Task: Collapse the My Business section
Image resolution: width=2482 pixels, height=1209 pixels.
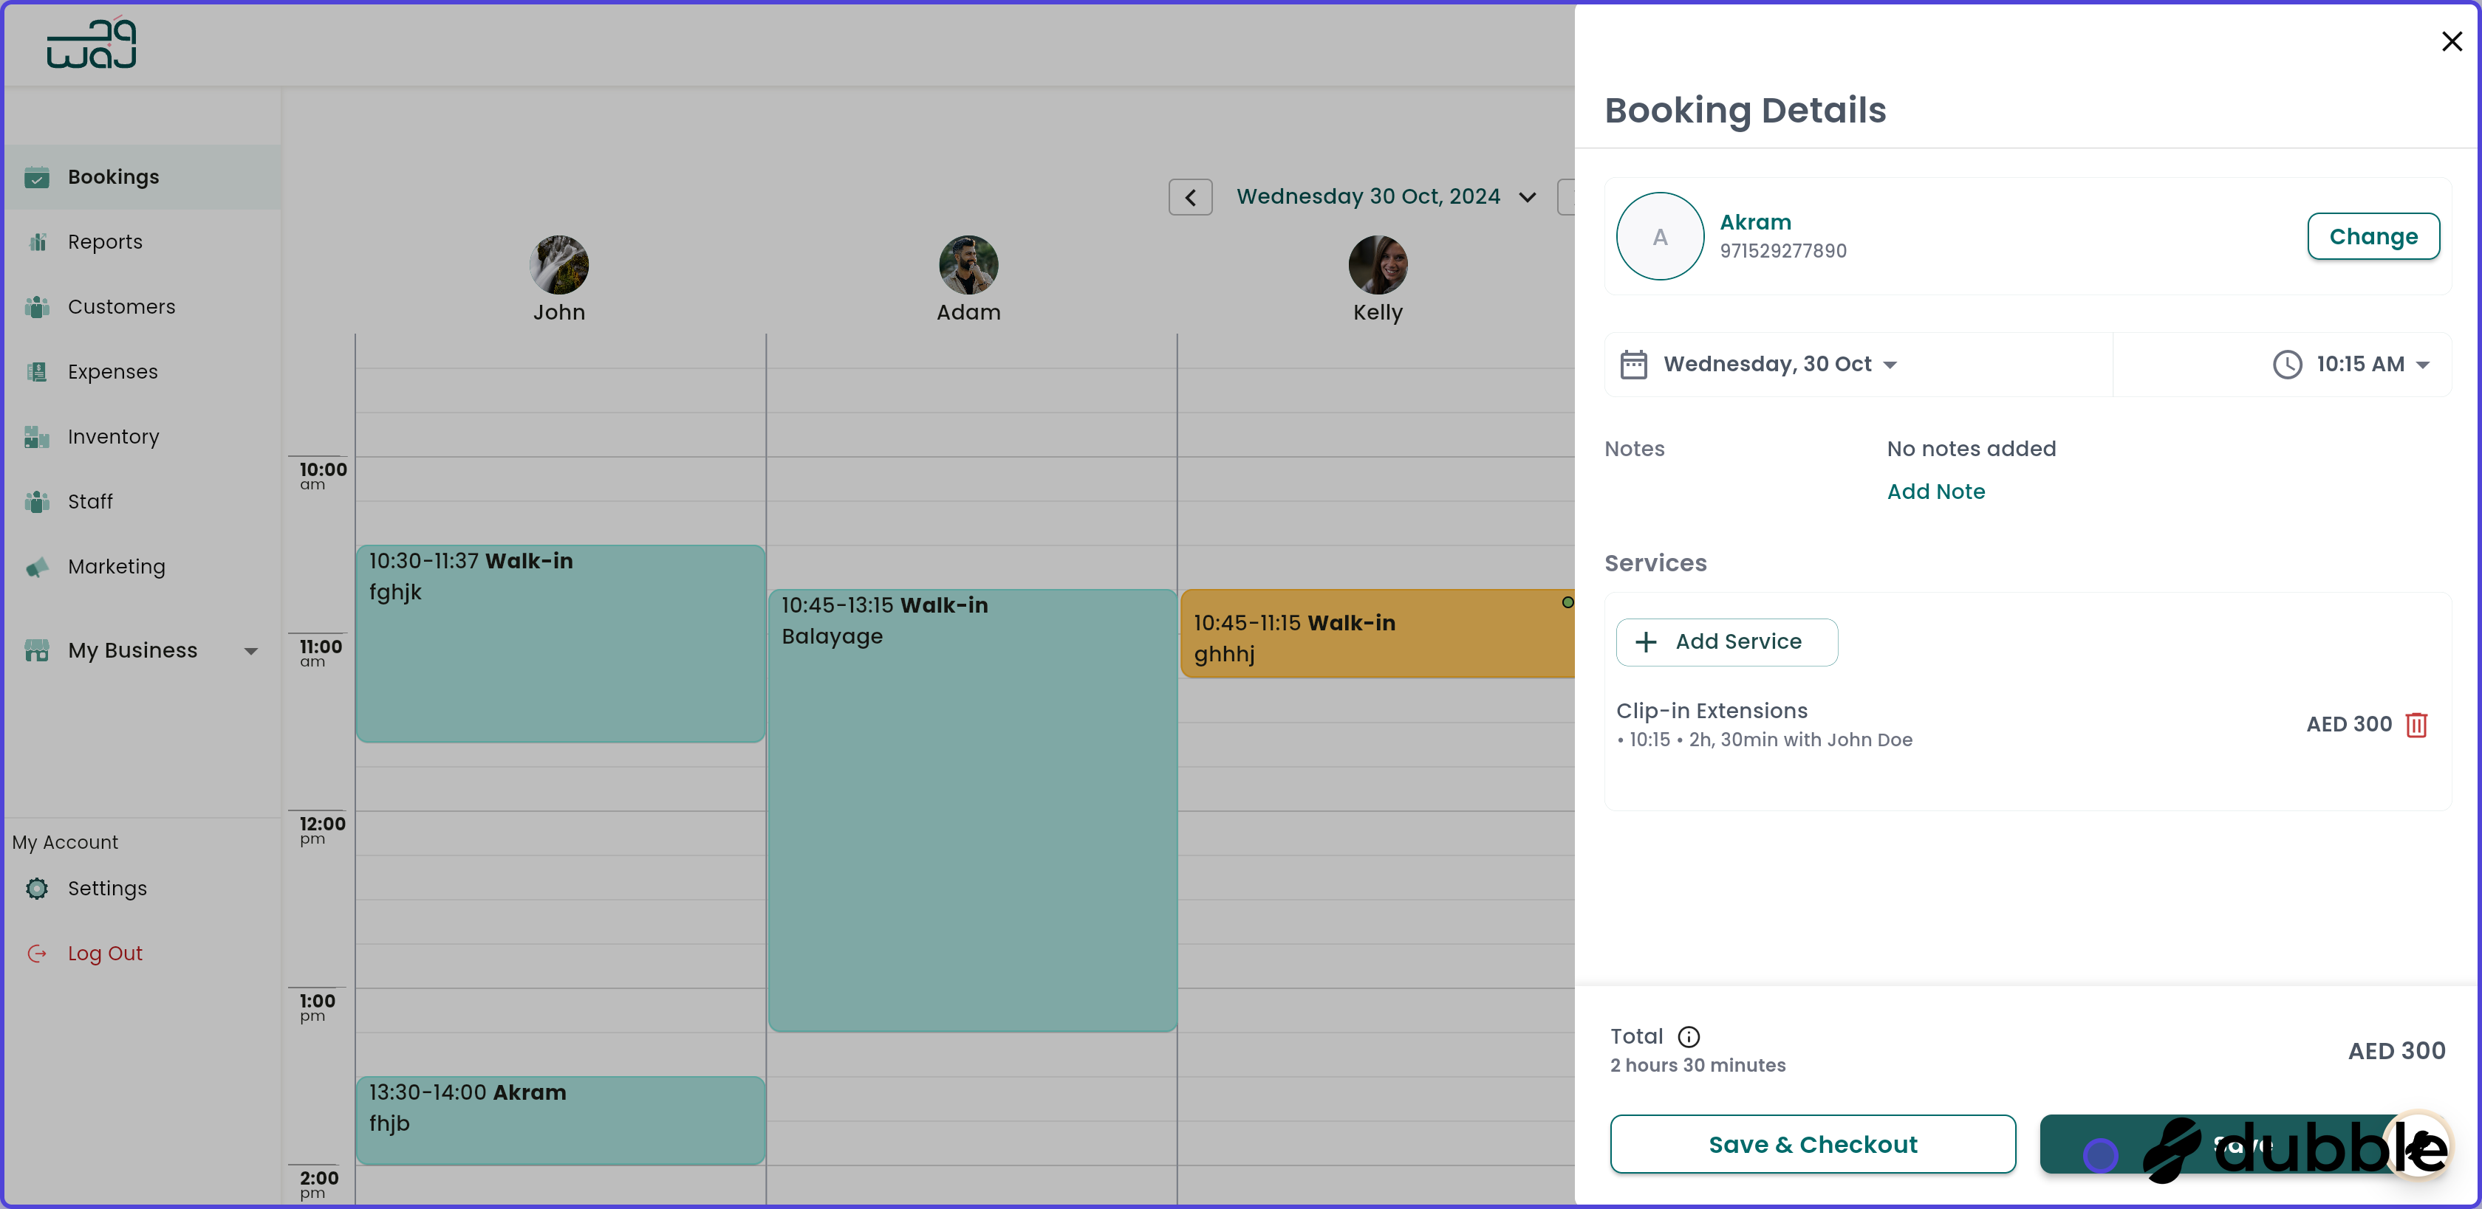Action: click(251, 651)
